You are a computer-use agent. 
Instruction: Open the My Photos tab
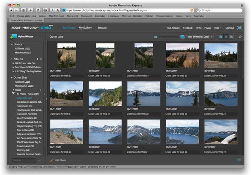69,28
